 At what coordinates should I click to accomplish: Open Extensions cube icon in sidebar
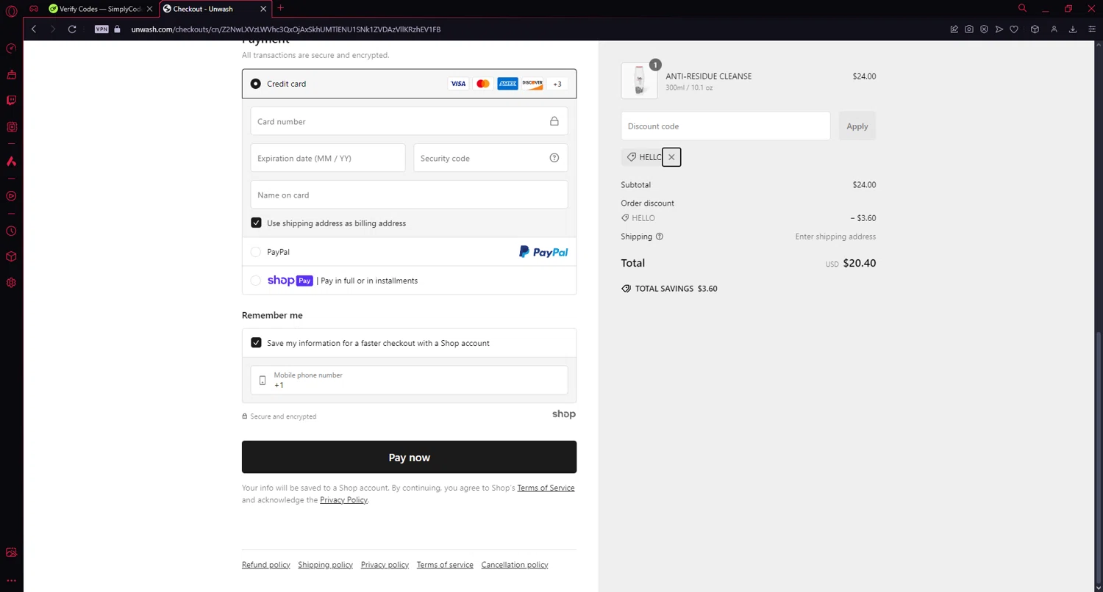pyautogui.click(x=11, y=256)
